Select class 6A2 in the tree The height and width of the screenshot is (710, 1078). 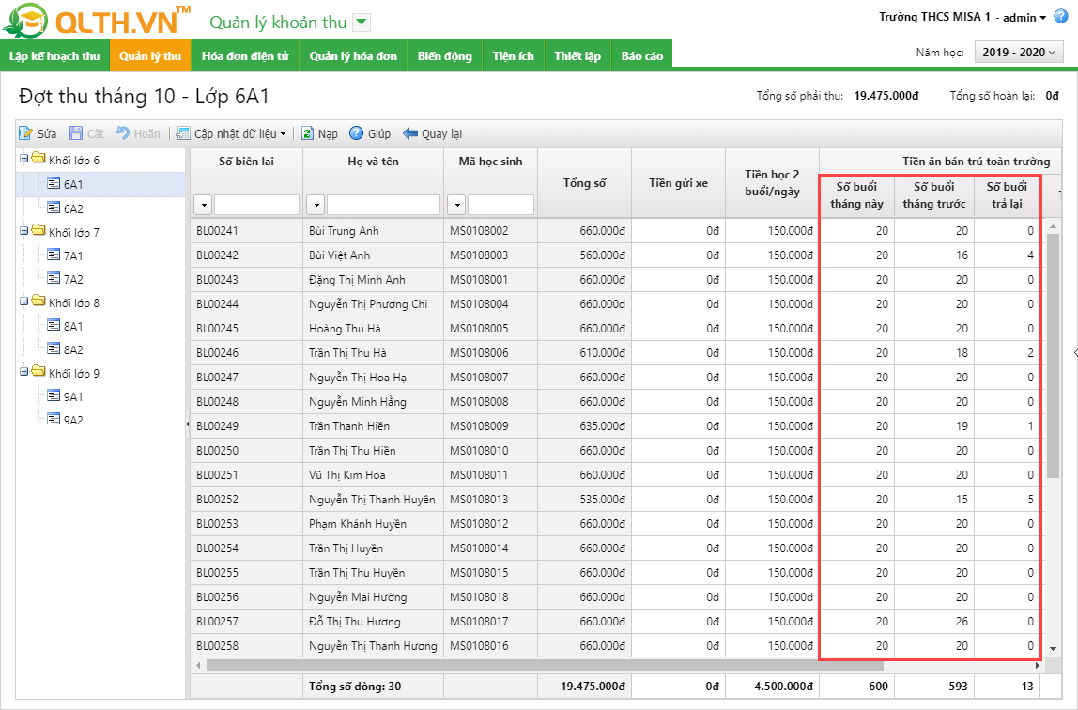click(72, 208)
